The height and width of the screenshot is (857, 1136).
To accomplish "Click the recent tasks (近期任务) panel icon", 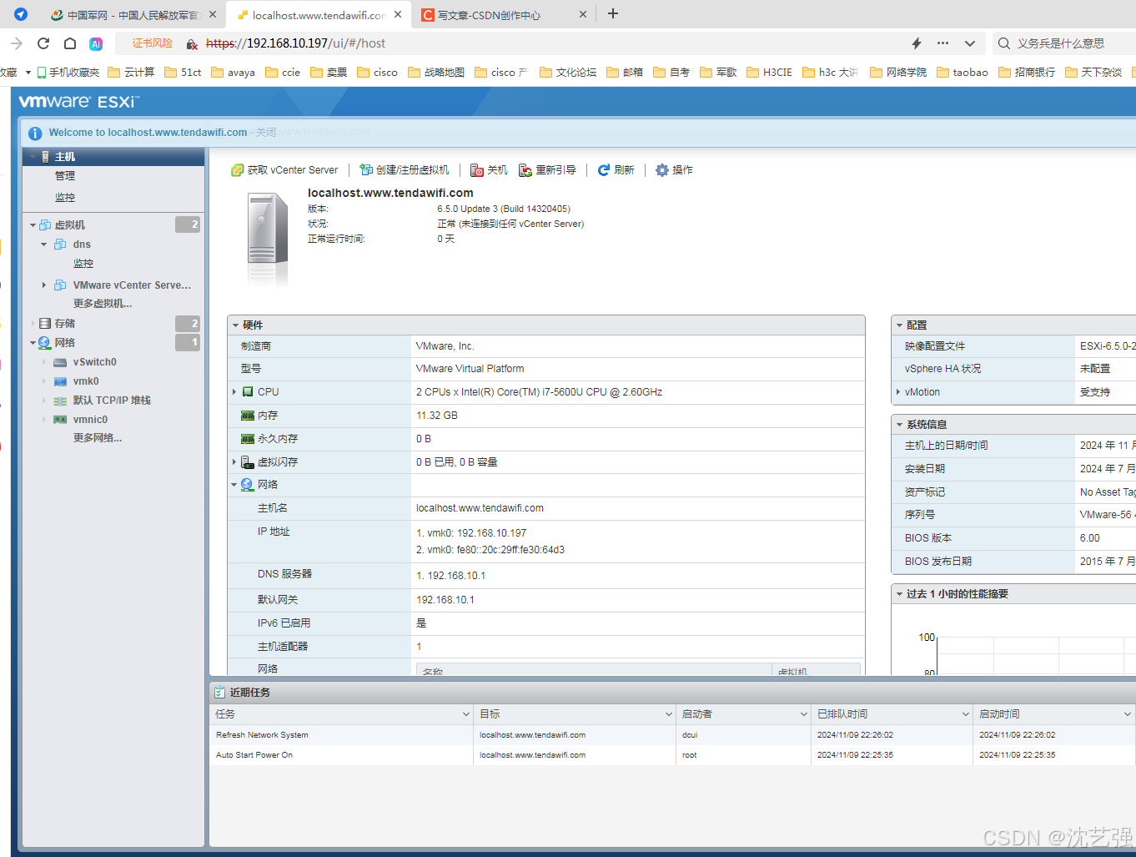I will (x=219, y=693).
